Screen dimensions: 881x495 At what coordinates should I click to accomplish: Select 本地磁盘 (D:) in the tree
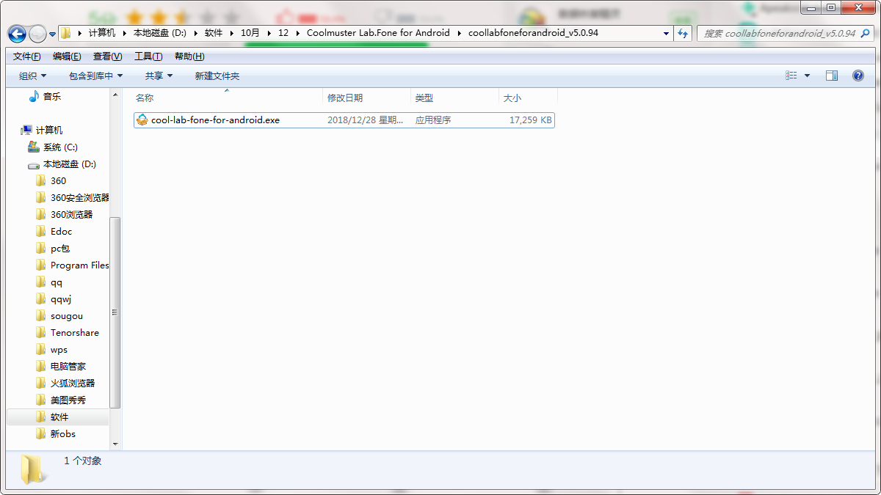[x=70, y=164]
